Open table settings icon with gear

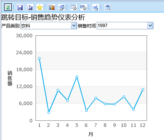coord(74,7)
